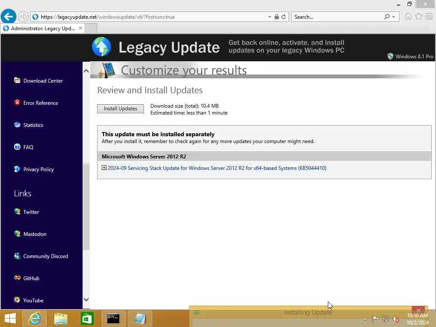436x327 pixels.
Task: Click the YouTube link icon
Action: (17, 300)
